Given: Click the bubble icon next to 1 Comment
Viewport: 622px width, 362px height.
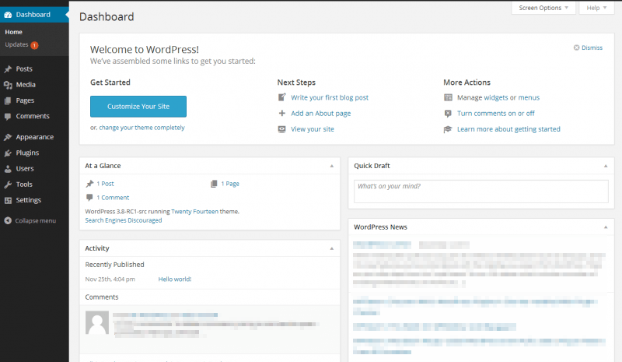Looking at the screenshot, I should tap(89, 198).
